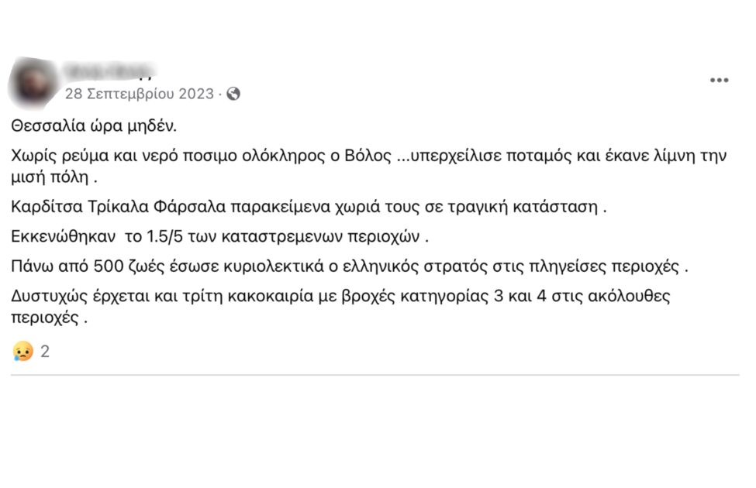Click the final line 'περιοχές .'
The height and width of the screenshot is (488, 756).
pyautogui.click(x=49, y=318)
